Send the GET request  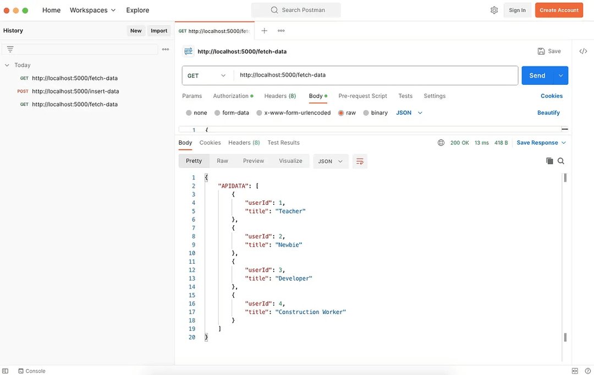click(537, 75)
